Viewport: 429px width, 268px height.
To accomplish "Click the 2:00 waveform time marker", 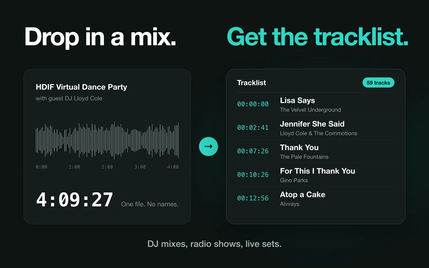I will pos(107,167).
